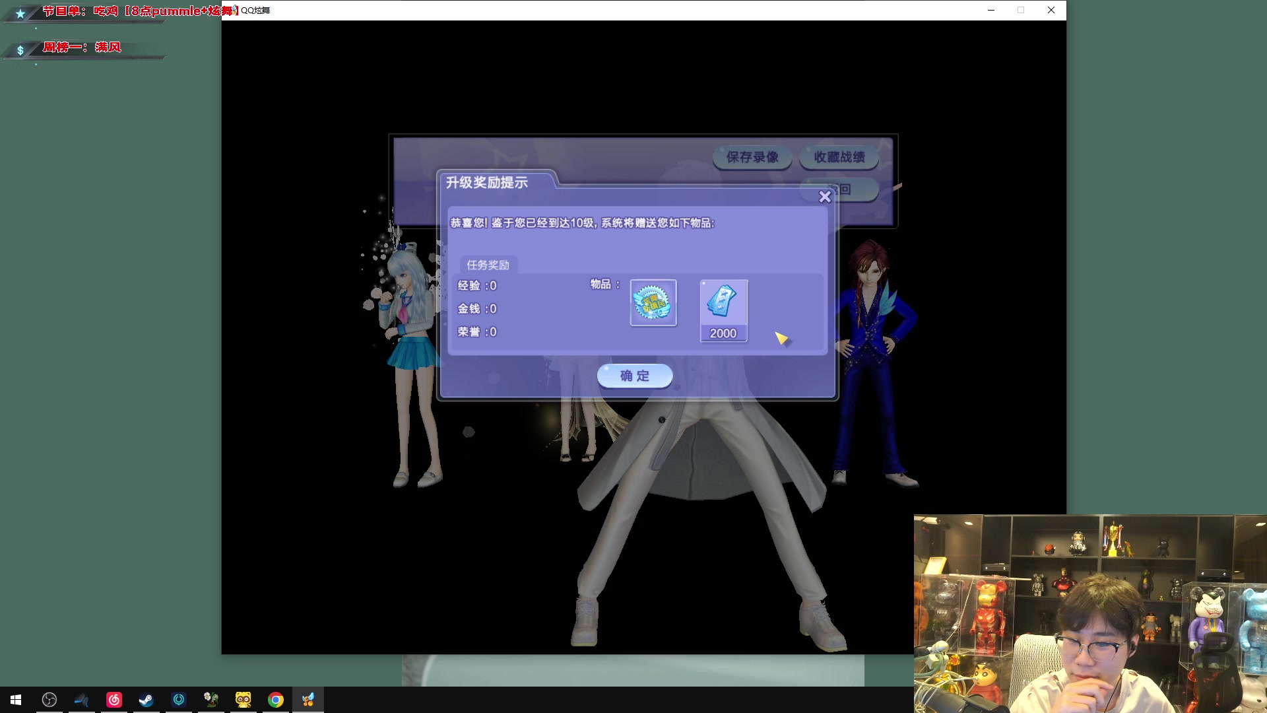
Task: Open Google Chrome from taskbar
Action: click(276, 700)
